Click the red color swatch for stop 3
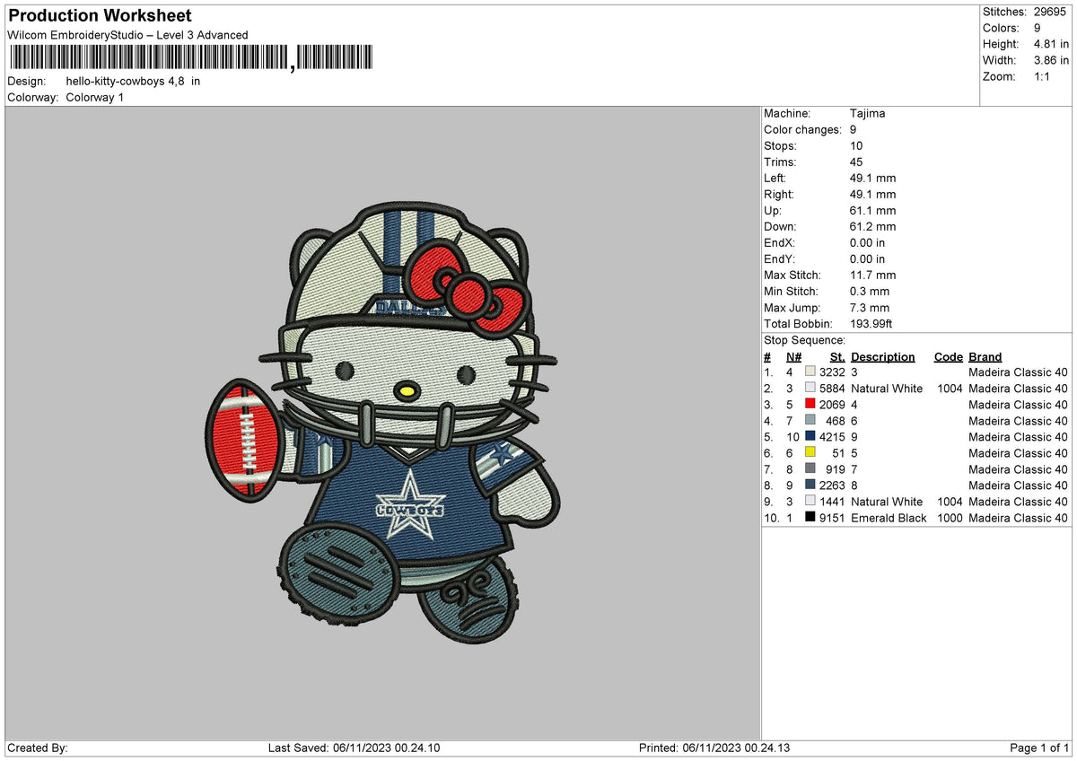1077x761 pixels. [x=810, y=404]
